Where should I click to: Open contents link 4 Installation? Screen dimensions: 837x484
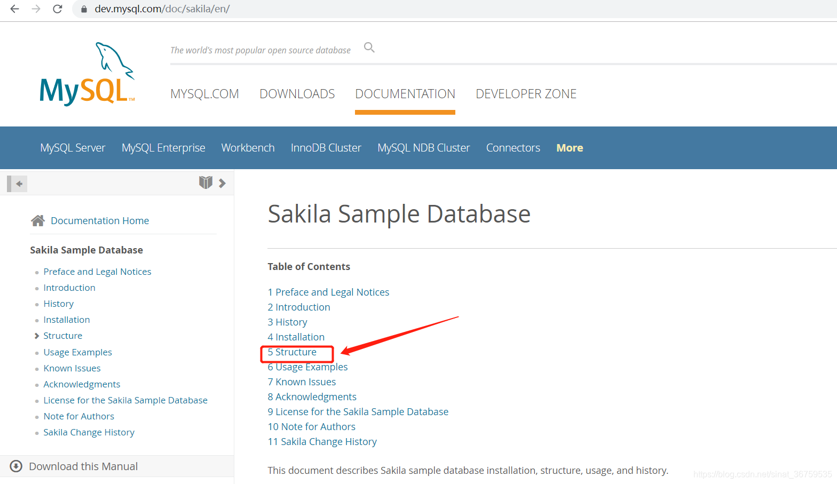[x=296, y=337]
